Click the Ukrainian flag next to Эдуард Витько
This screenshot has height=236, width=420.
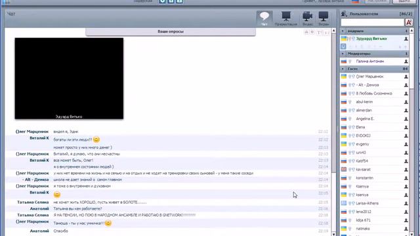344,39
